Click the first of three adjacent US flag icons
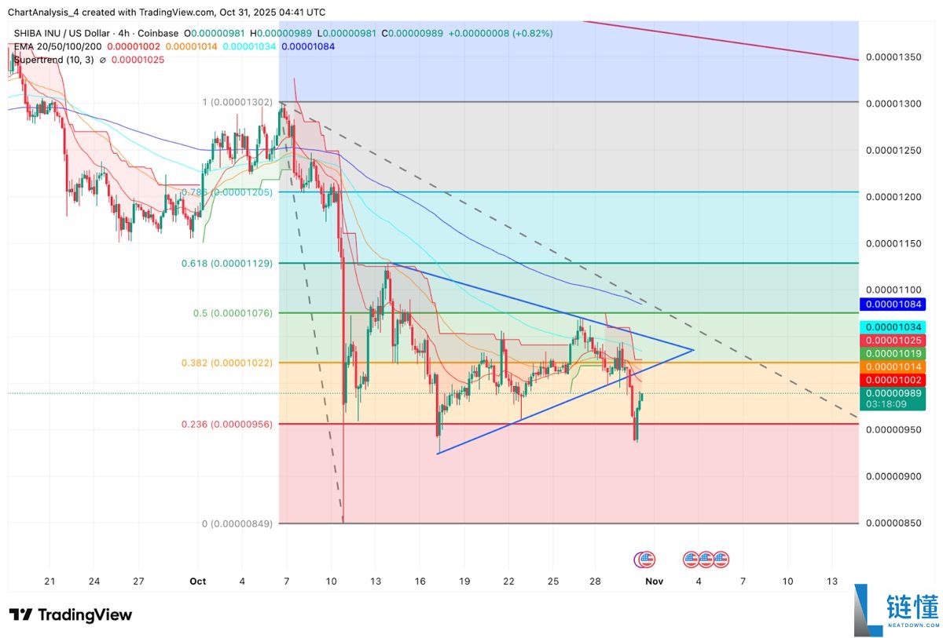The width and height of the screenshot is (943, 638). [x=692, y=560]
